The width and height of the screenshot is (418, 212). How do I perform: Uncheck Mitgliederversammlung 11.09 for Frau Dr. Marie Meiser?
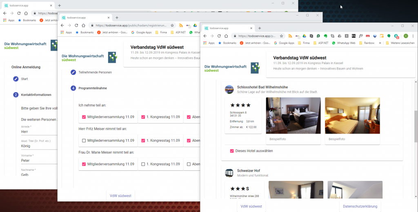tap(84, 164)
